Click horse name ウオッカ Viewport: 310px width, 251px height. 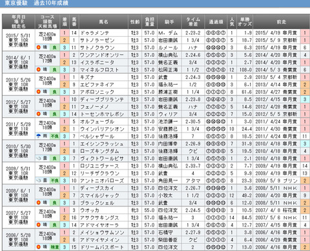[x=90, y=210]
